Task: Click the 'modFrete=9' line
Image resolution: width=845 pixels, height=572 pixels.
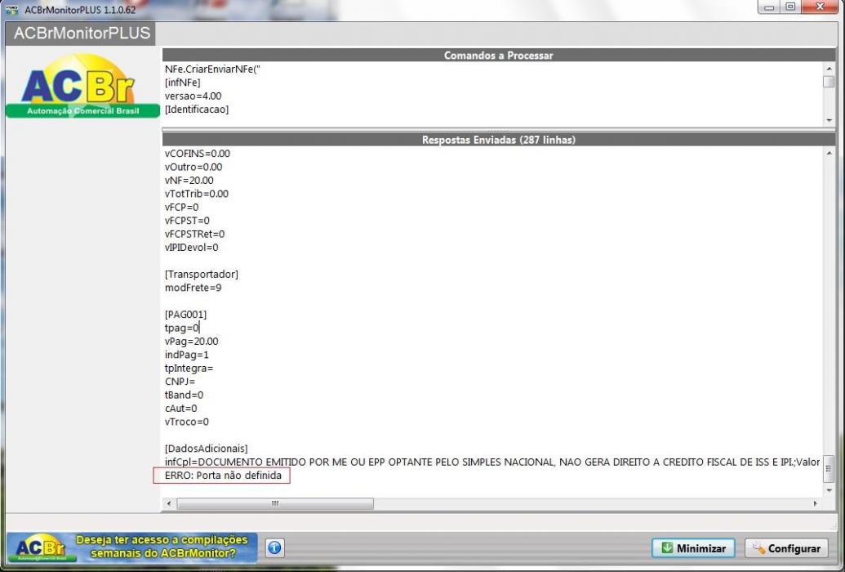Action: tap(193, 288)
